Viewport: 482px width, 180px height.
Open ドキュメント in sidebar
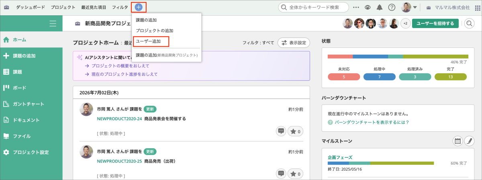(31, 120)
